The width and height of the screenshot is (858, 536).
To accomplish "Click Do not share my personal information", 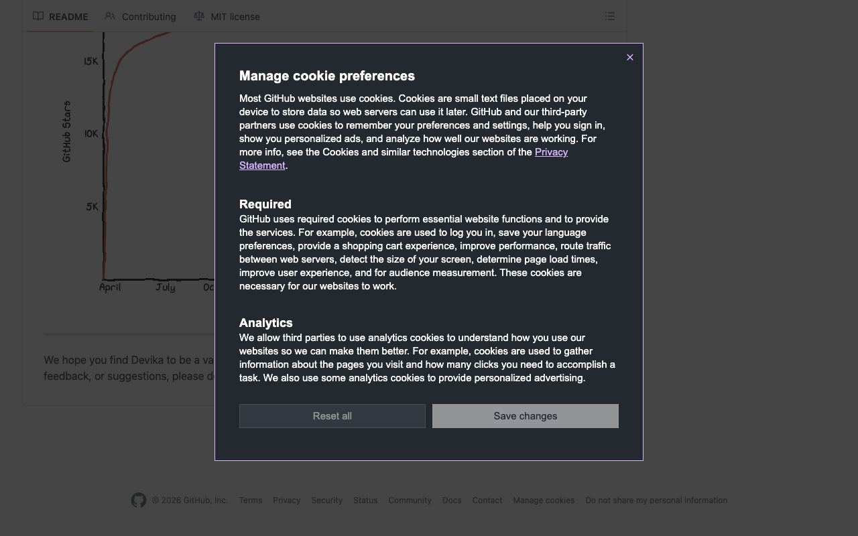I will [656, 500].
